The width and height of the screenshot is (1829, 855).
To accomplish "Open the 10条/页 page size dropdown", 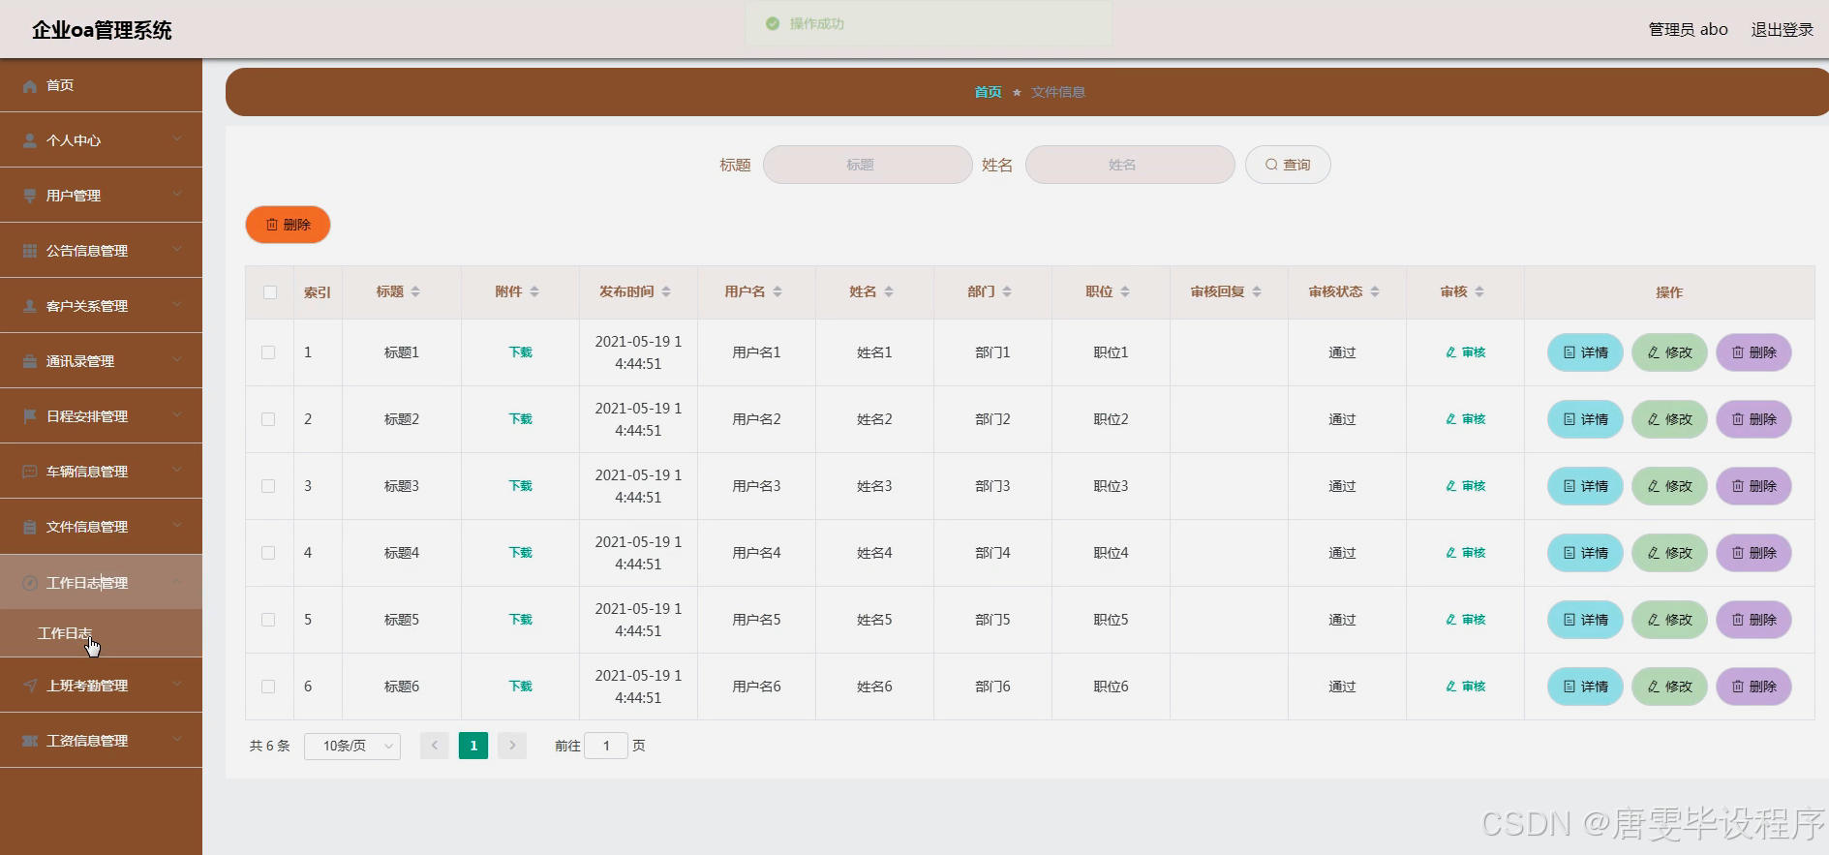I will click(352, 746).
